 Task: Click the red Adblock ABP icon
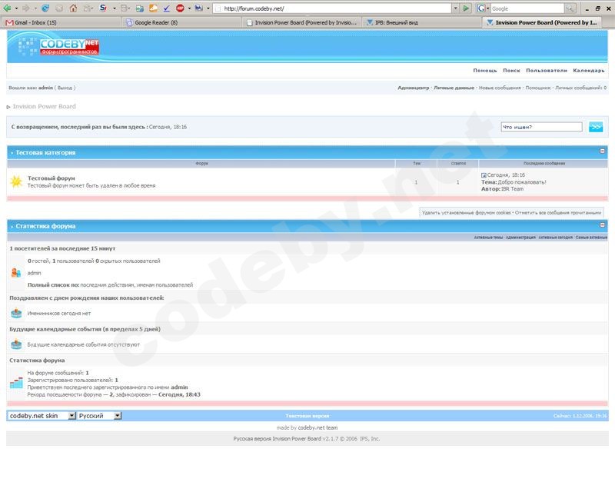tap(180, 8)
